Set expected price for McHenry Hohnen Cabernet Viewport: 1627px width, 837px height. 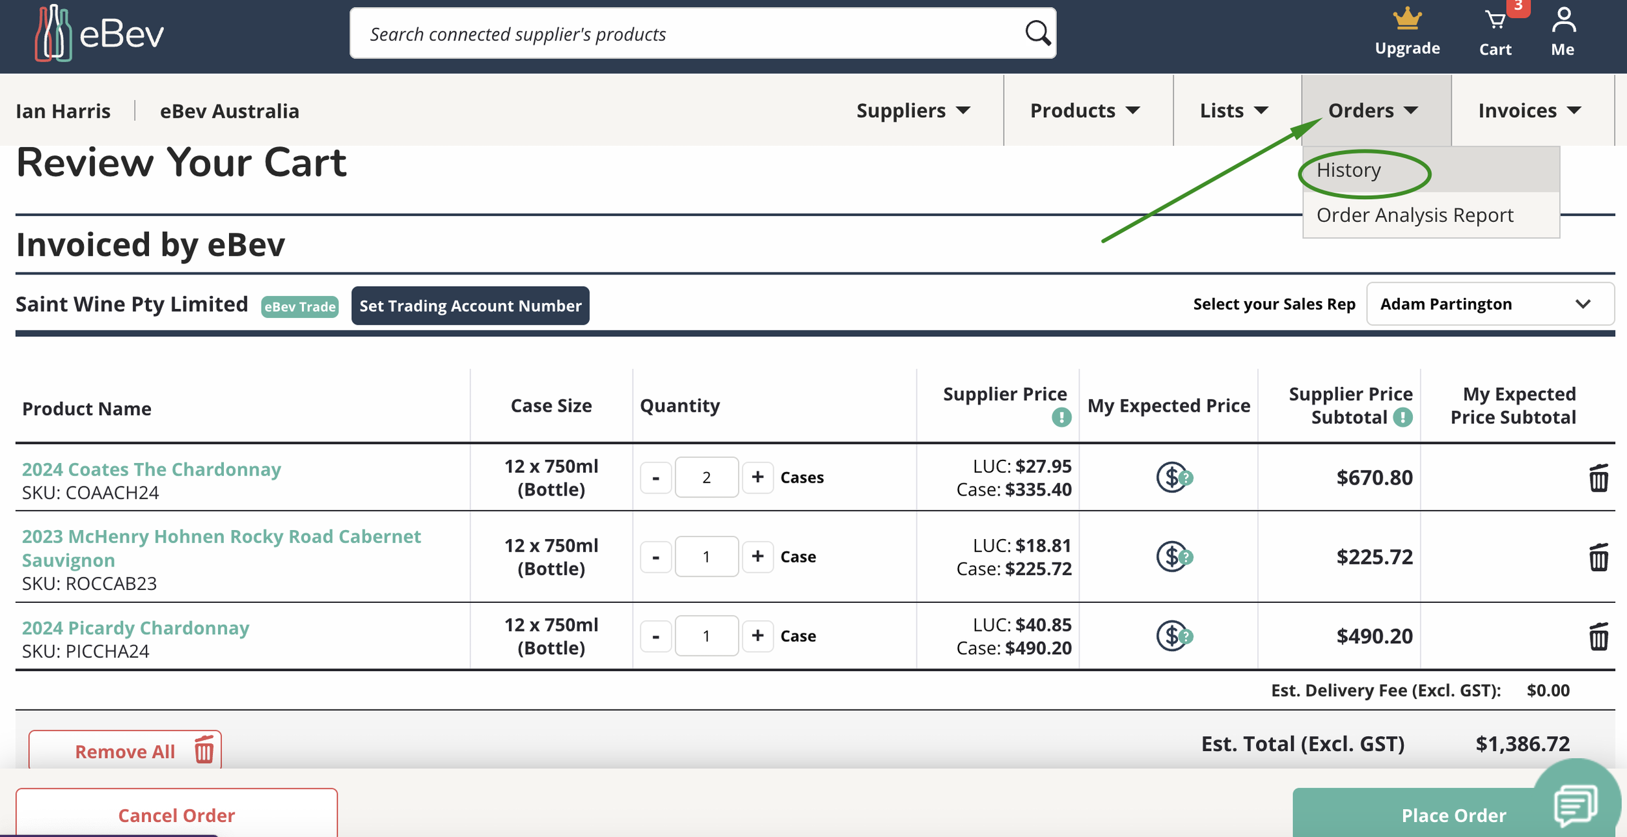click(x=1173, y=557)
